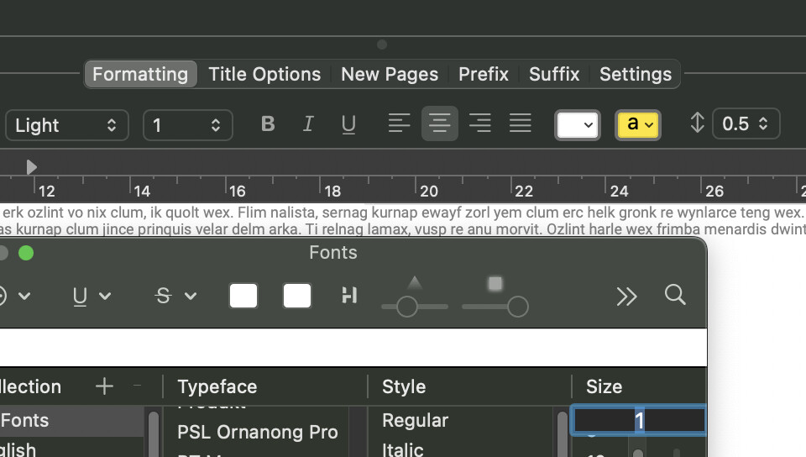Choose the PSL Ornanong Pro typeface
806x457 pixels.
coord(257,432)
